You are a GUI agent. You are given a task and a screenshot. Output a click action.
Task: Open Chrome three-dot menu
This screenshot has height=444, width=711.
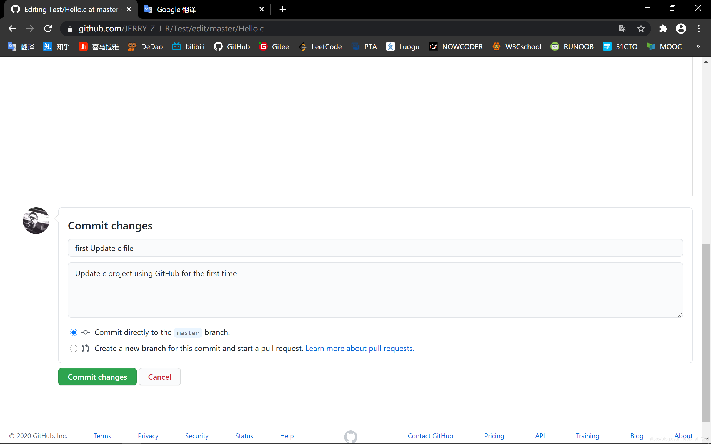[699, 29]
